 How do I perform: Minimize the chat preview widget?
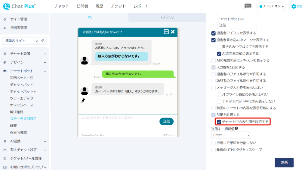pos(166,32)
